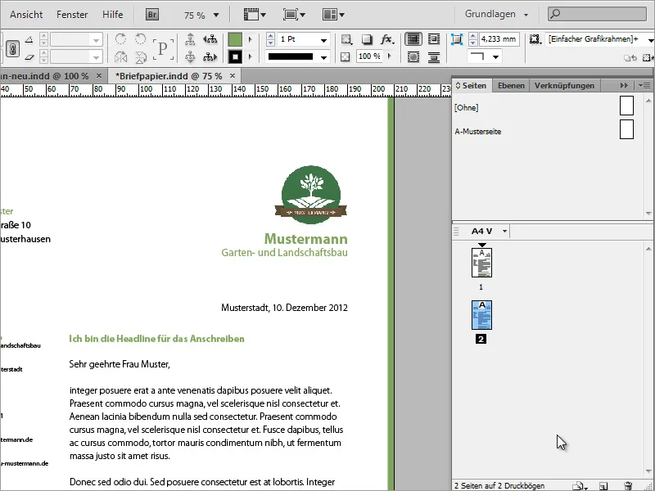Screen dimensions: 655x491
Task: Enable wrap around object shape
Action: (x=413, y=56)
